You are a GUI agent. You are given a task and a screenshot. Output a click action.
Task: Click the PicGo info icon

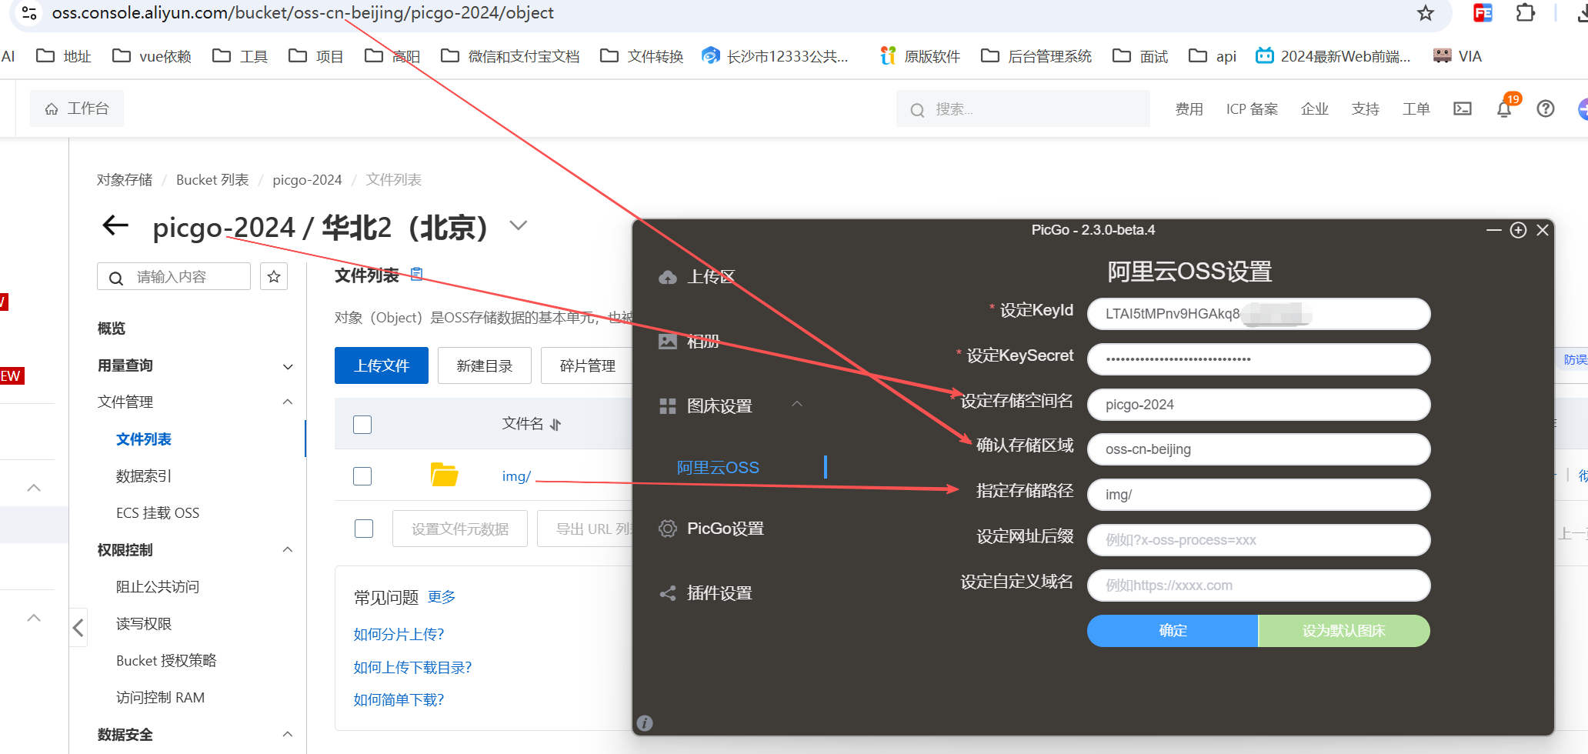point(645,723)
